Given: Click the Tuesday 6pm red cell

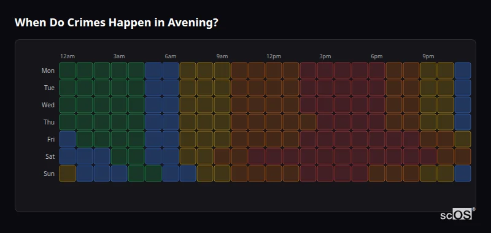Looking at the screenshot, I should pyautogui.click(x=377, y=88).
